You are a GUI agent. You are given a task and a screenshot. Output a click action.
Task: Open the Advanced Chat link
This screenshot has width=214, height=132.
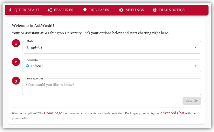point(172,113)
